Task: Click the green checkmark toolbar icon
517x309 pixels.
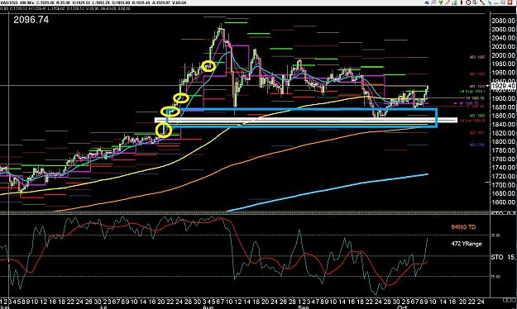Action: click(x=441, y=2)
